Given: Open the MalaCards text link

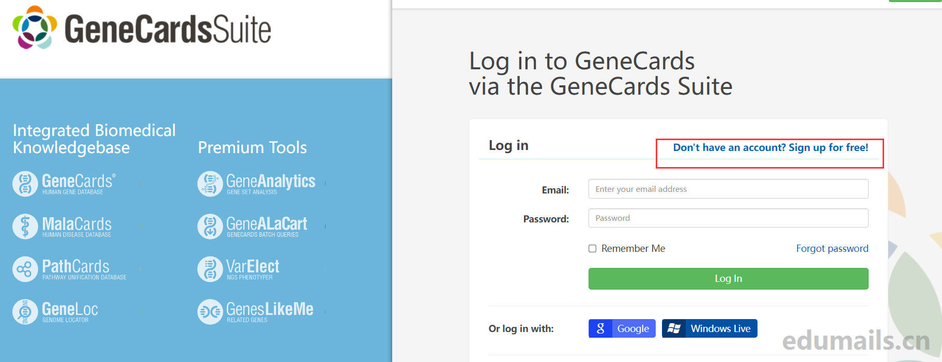Looking at the screenshot, I should [x=77, y=224].
